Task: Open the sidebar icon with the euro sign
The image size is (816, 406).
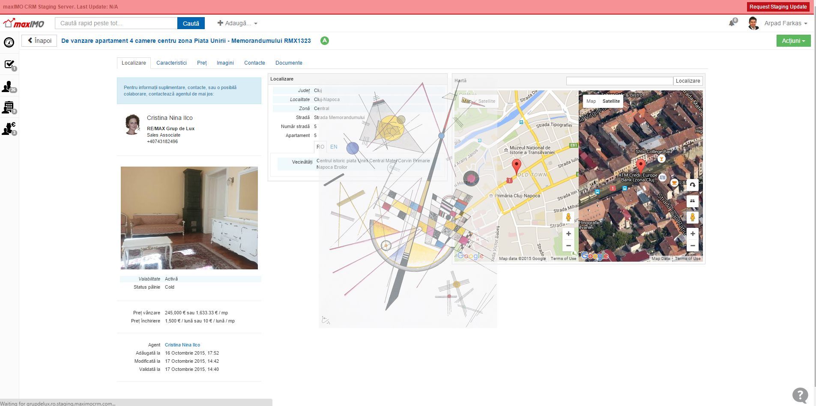Action: [9, 128]
